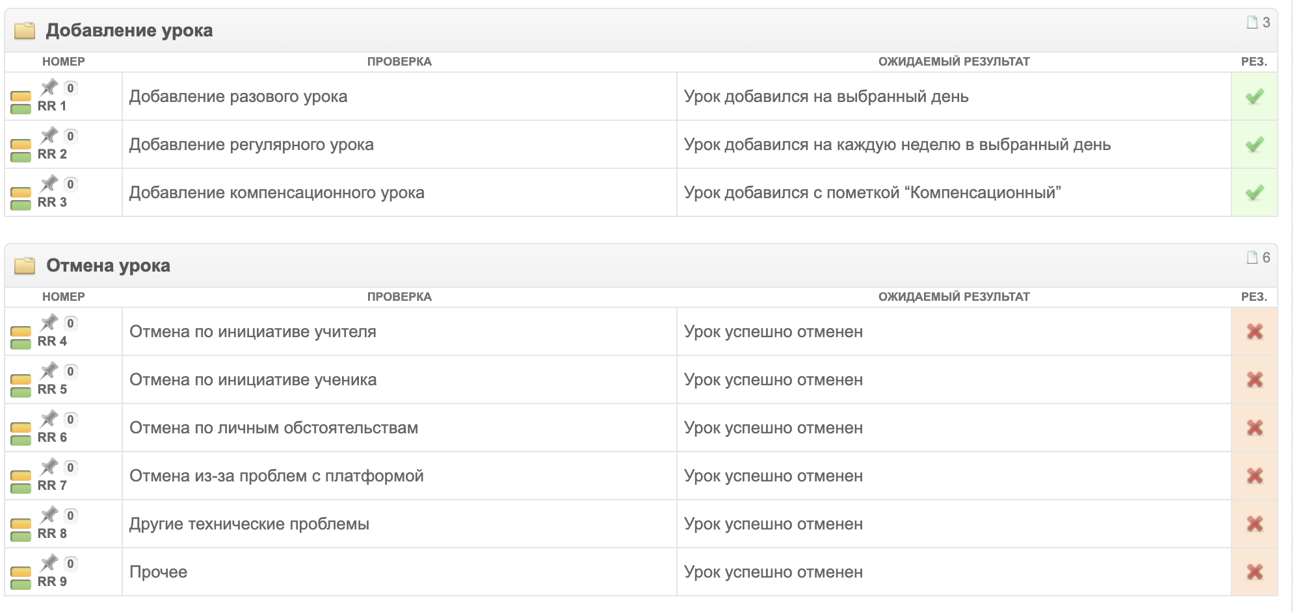1294x612 pixels.
Task: Click the comment counter badge of RR 2
Action: pos(70,136)
